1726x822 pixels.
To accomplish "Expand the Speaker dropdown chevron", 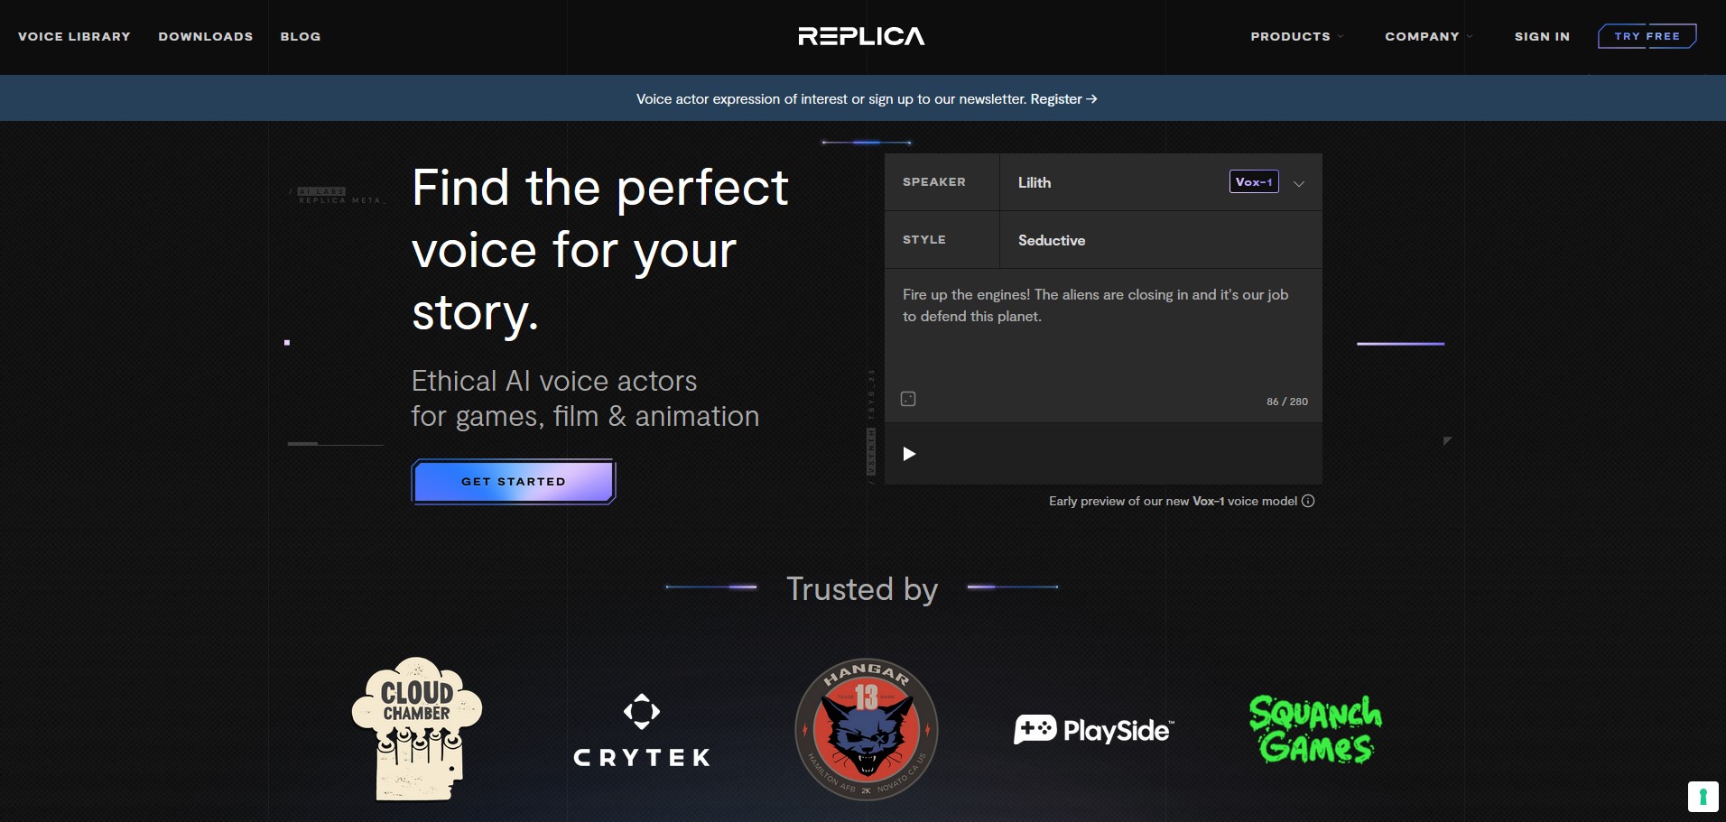I will [x=1299, y=183].
